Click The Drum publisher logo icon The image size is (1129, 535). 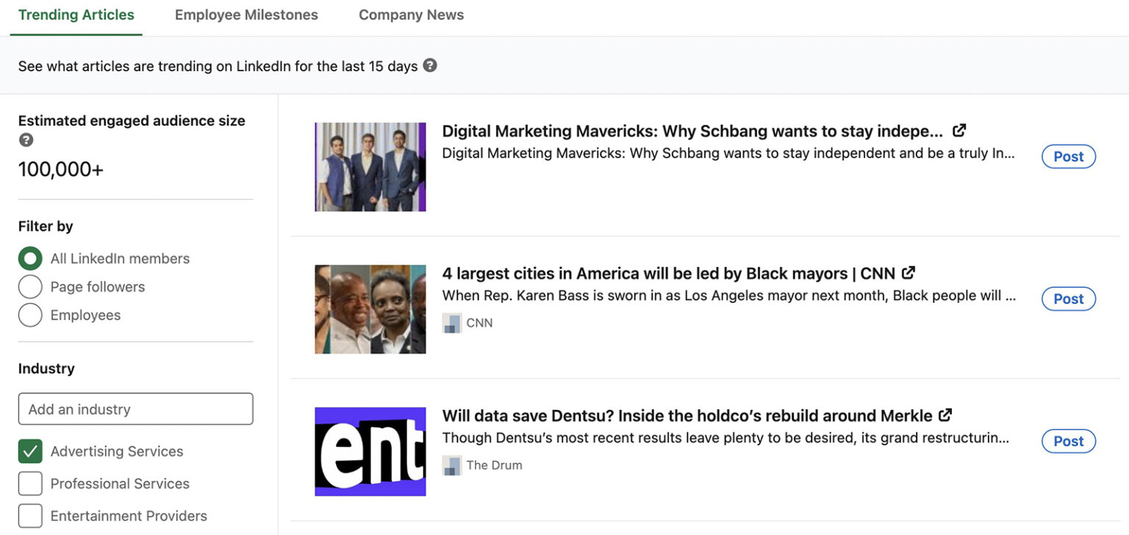click(451, 465)
